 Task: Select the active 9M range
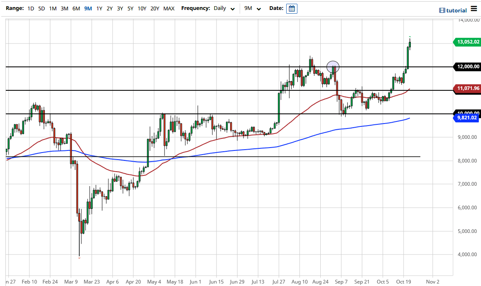tap(88, 9)
